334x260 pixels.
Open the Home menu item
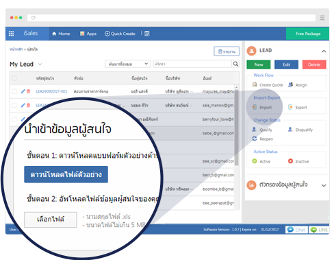(61, 34)
